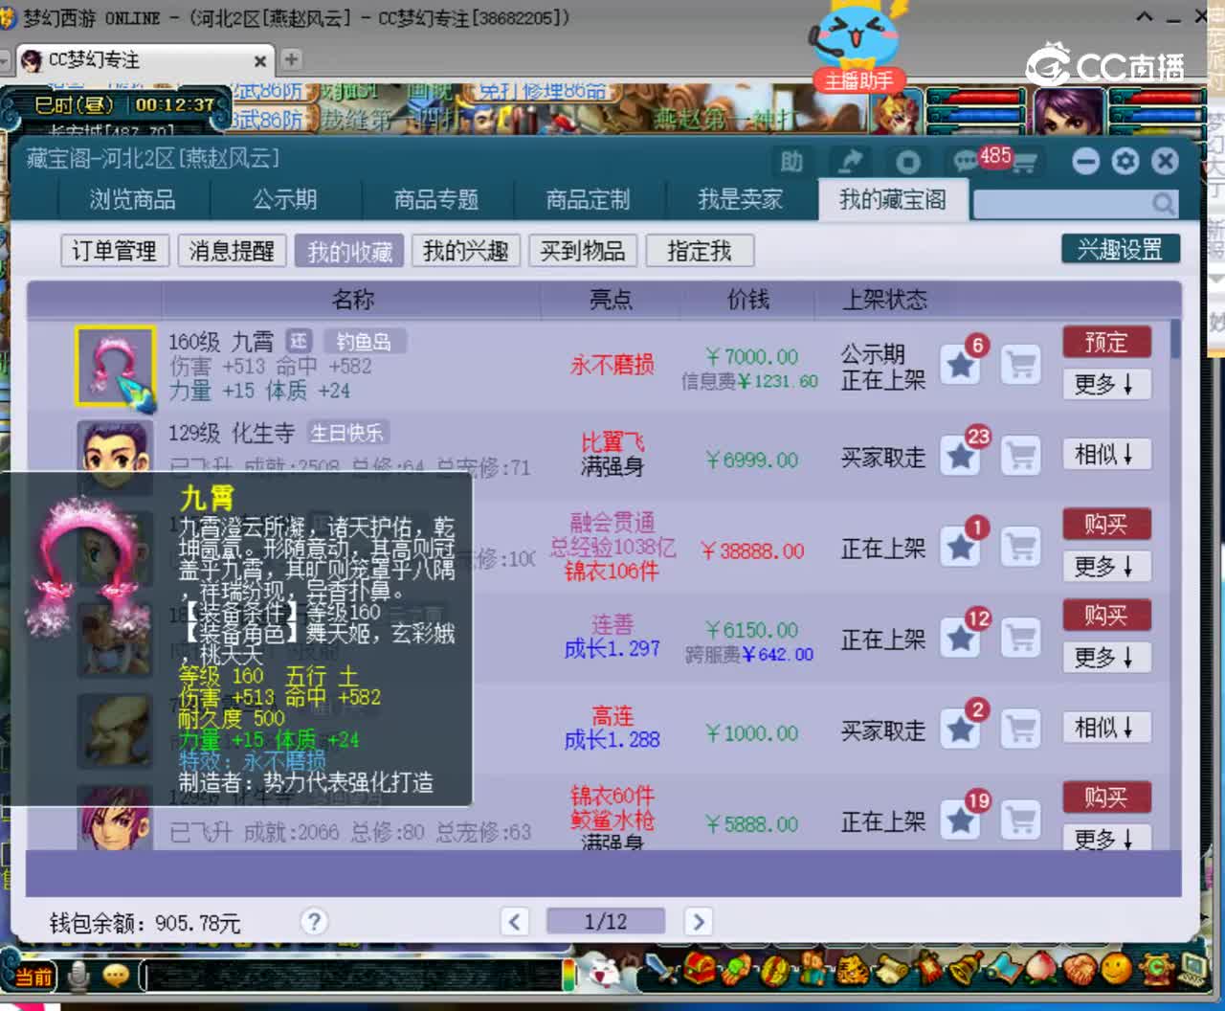Select 我的藏宝阁 tab
Viewport: 1225px width, 1011px height.
click(x=893, y=199)
